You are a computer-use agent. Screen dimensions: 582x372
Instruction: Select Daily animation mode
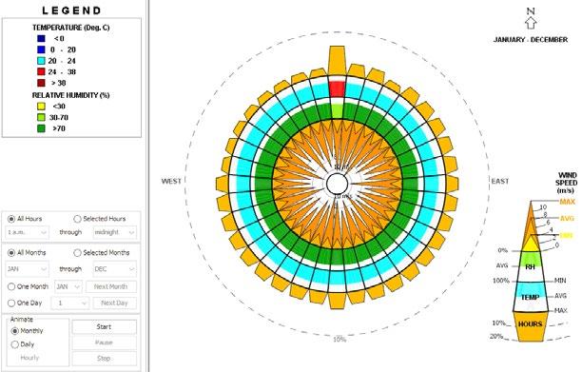pyautogui.click(x=15, y=344)
